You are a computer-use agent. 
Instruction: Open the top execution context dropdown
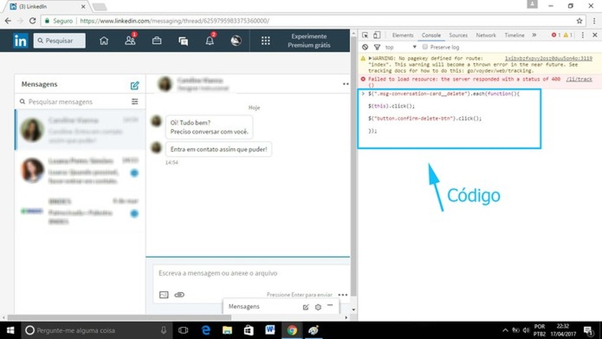[x=401, y=47]
